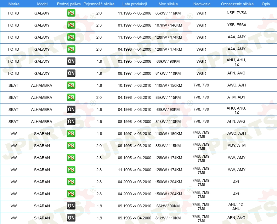Click petrol fuel icon in Ford Galaxy 2.3 row
The image size is (277, 224).
(x=71, y=25)
